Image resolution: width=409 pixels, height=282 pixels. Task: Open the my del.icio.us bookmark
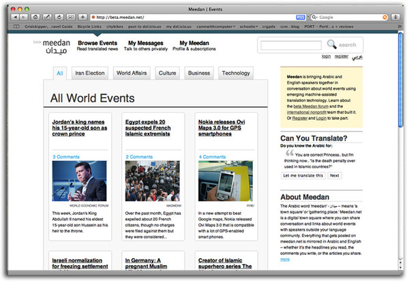tap(179, 27)
